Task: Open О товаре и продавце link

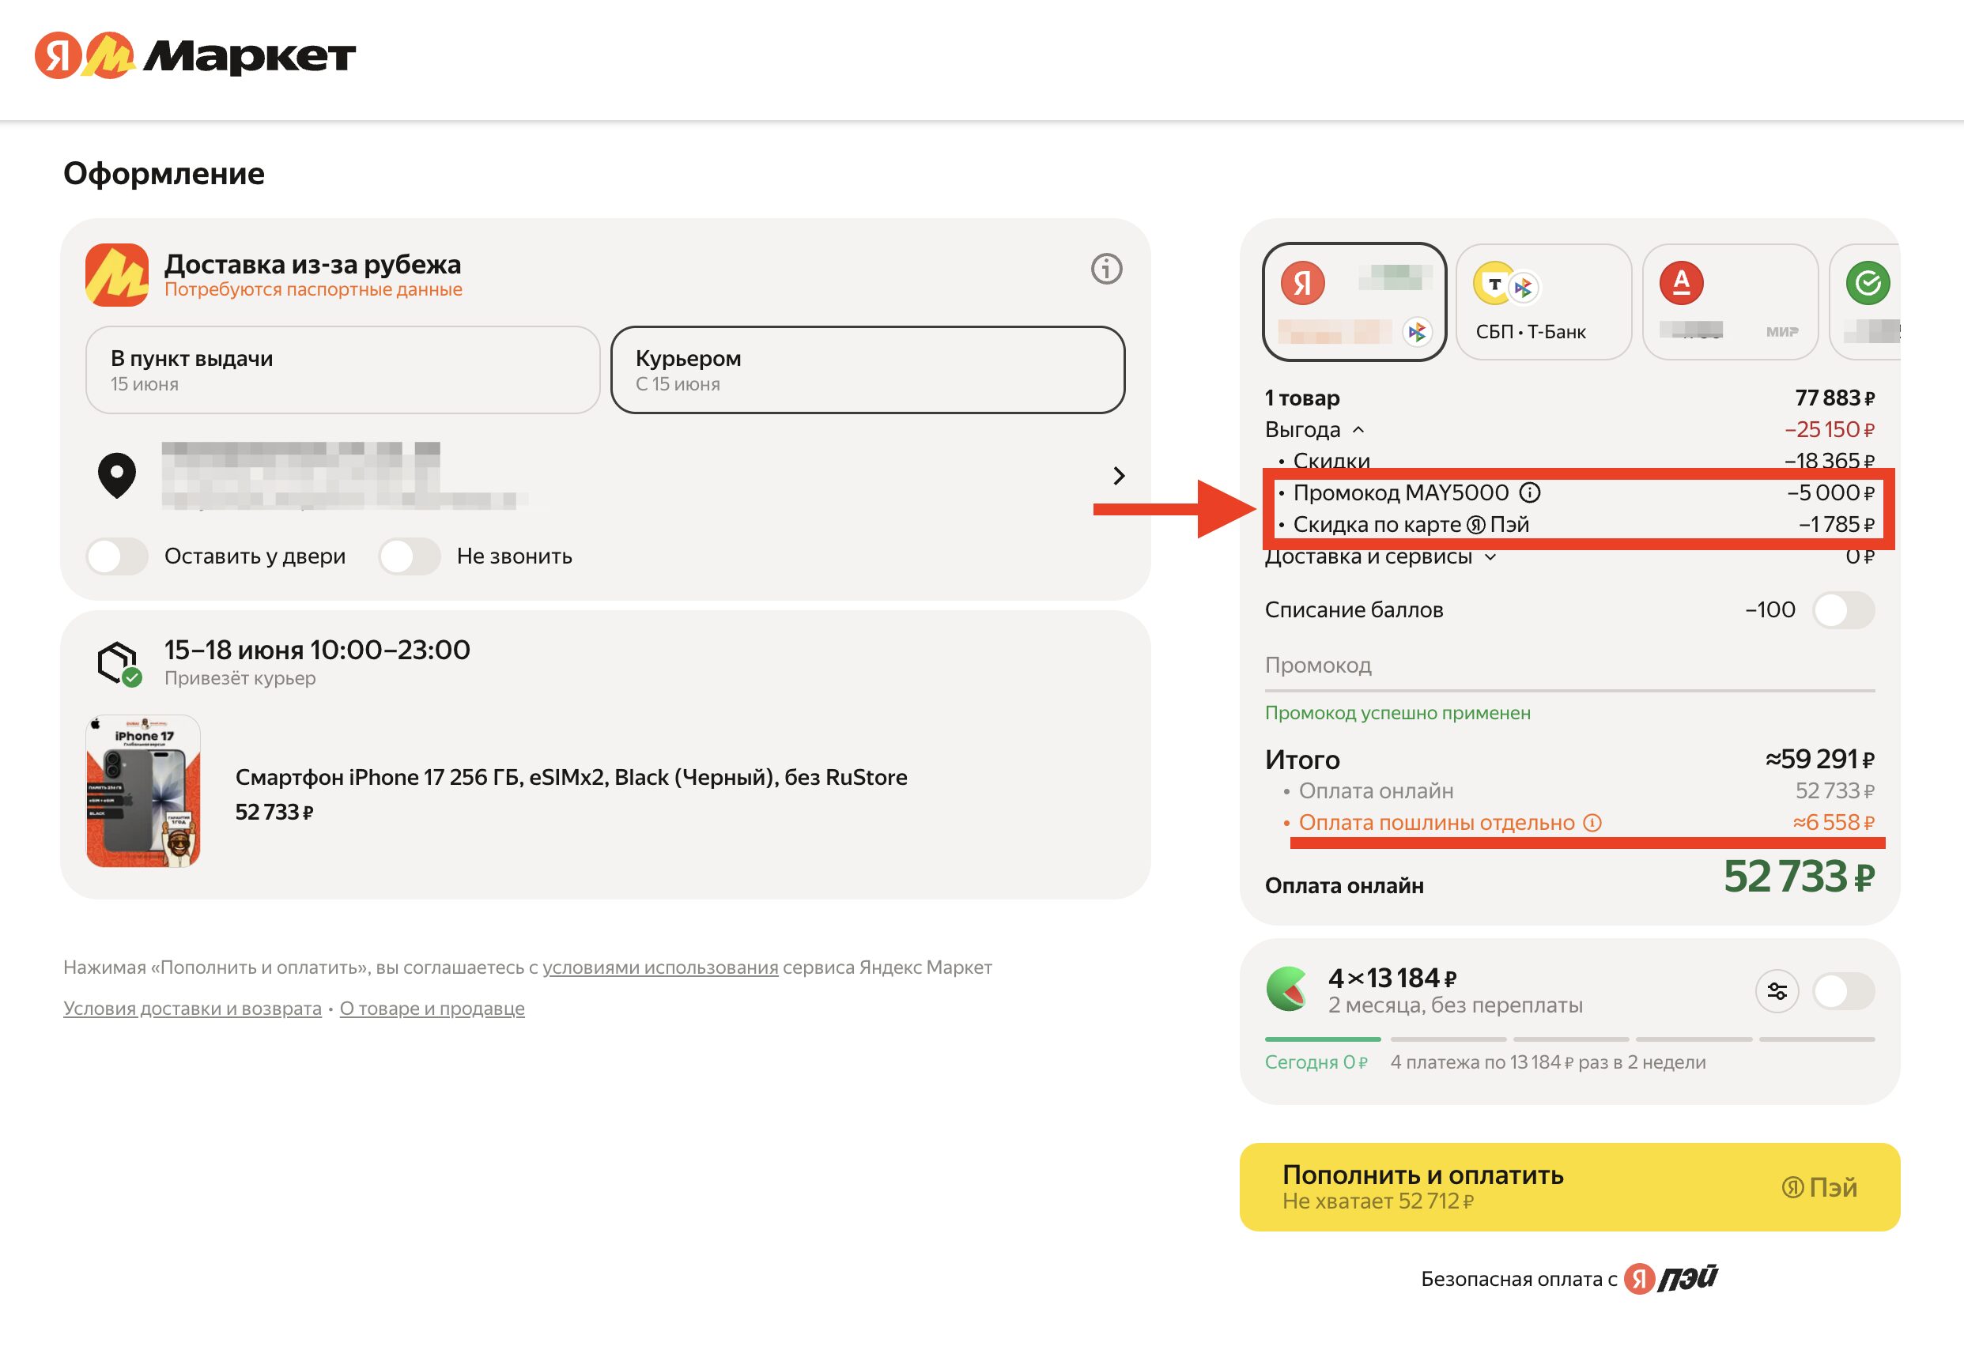Action: (x=432, y=1009)
